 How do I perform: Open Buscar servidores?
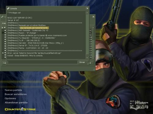click(16, 94)
